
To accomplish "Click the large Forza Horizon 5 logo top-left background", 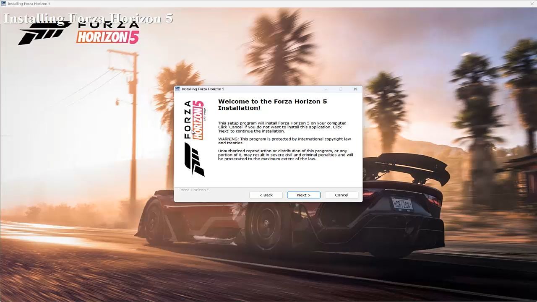I will [78, 32].
